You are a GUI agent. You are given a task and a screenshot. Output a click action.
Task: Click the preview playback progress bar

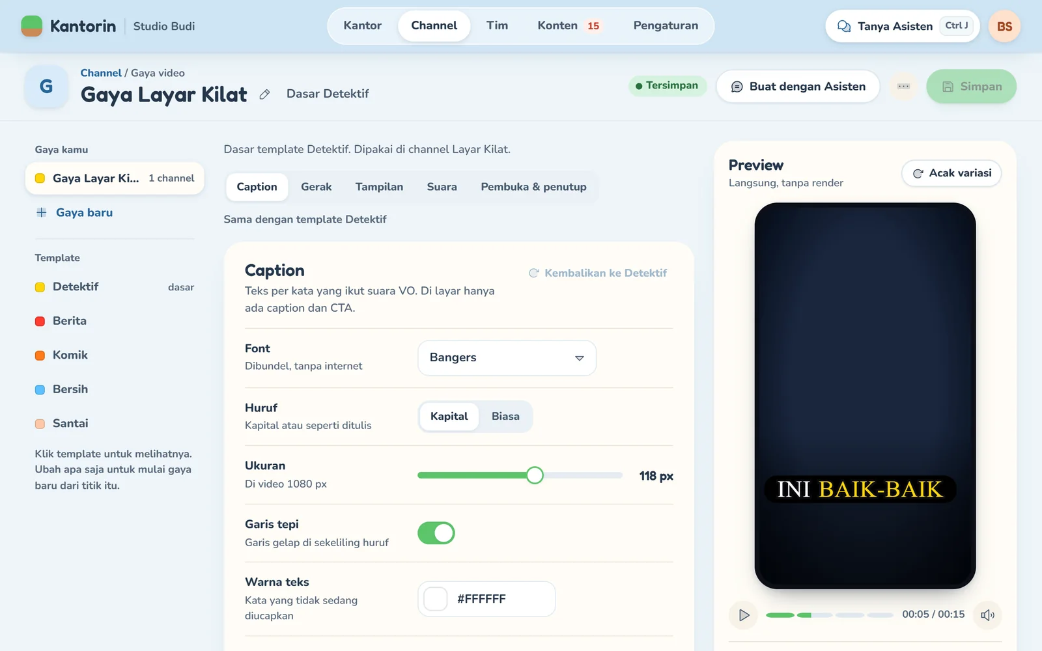(x=830, y=615)
